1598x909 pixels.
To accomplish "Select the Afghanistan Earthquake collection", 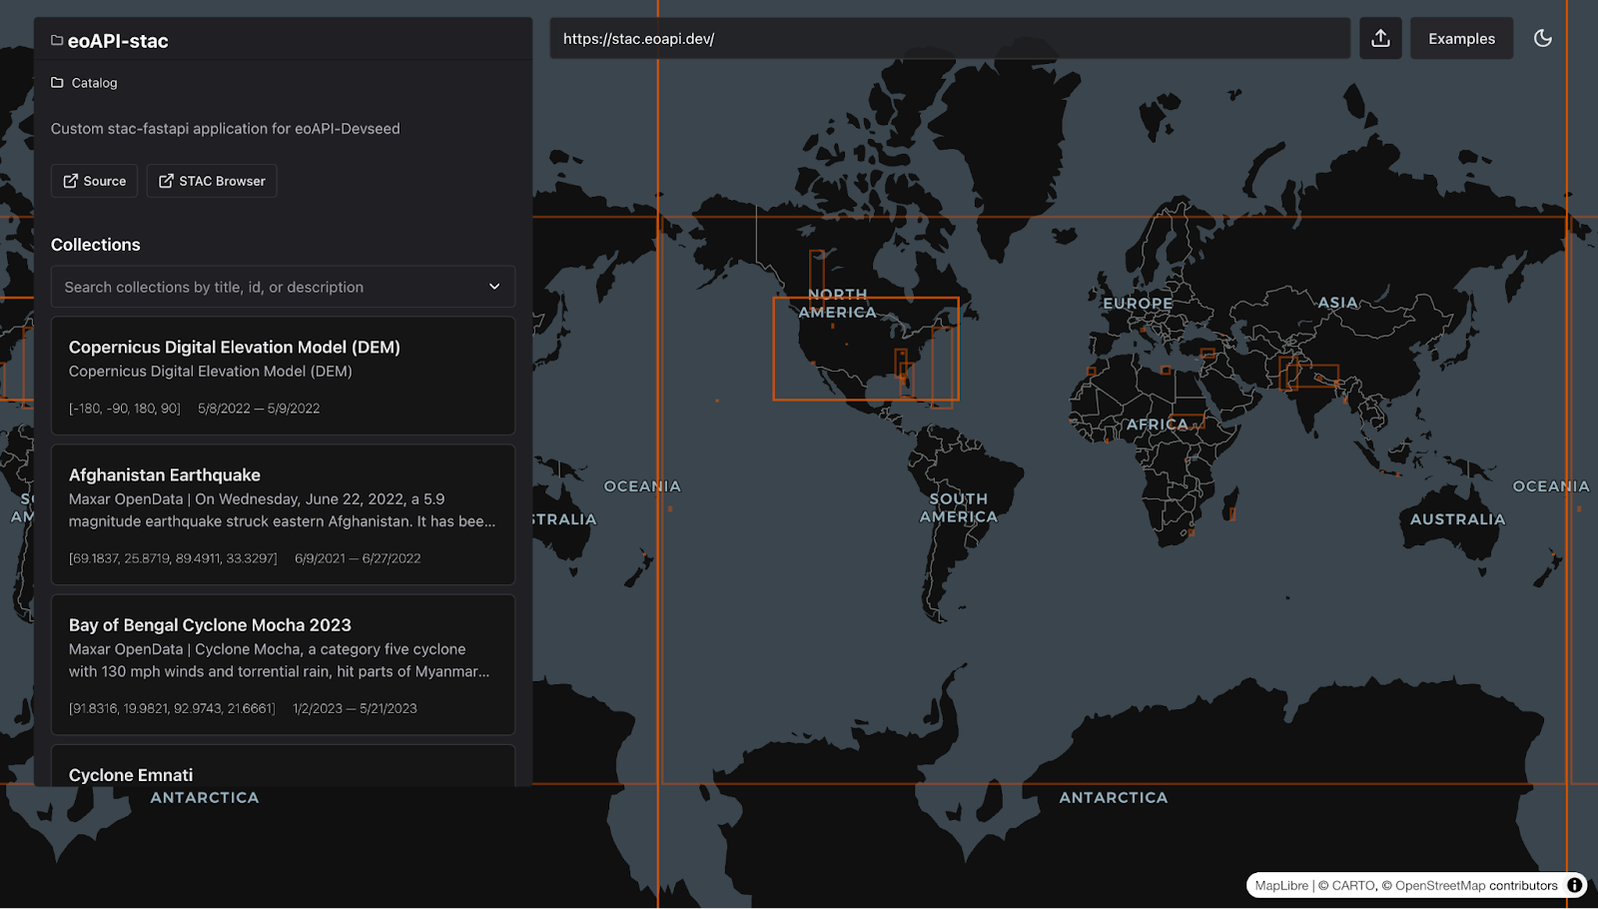I will click(x=283, y=514).
